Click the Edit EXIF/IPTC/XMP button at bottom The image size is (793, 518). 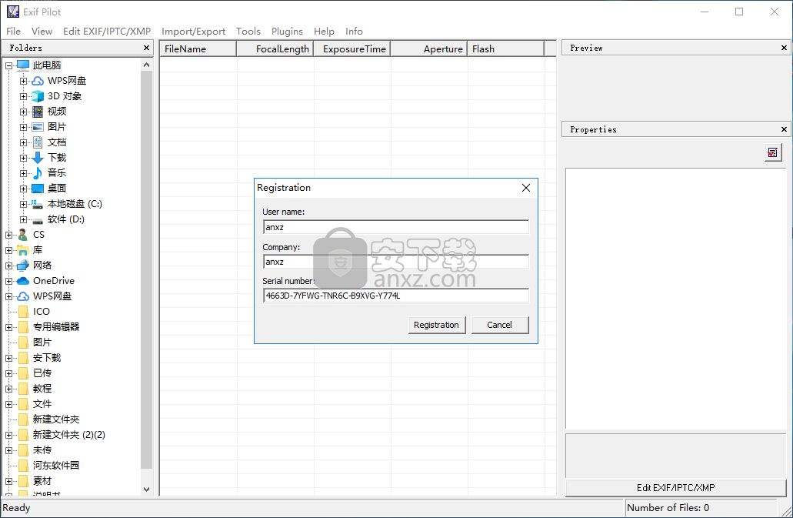click(x=675, y=488)
